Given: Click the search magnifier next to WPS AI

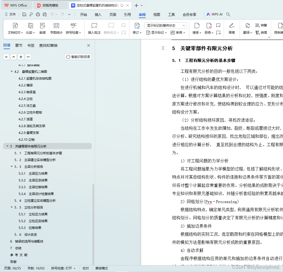Looking at the screenshot, I should (x=228, y=14).
